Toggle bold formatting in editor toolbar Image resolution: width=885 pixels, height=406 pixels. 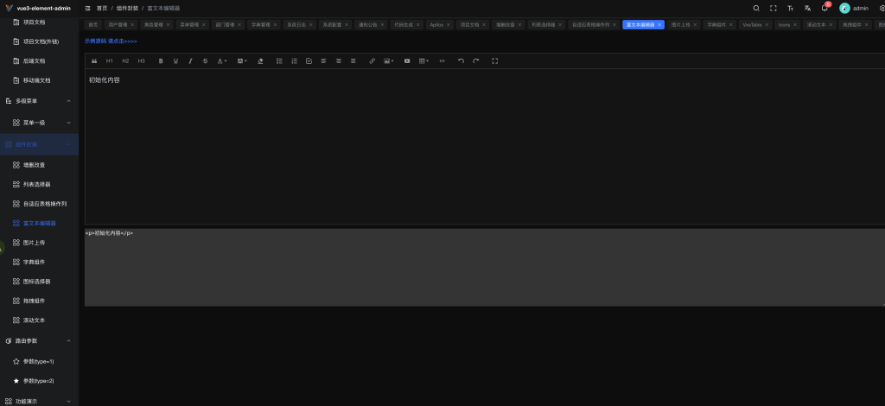[x=161, y=60]
